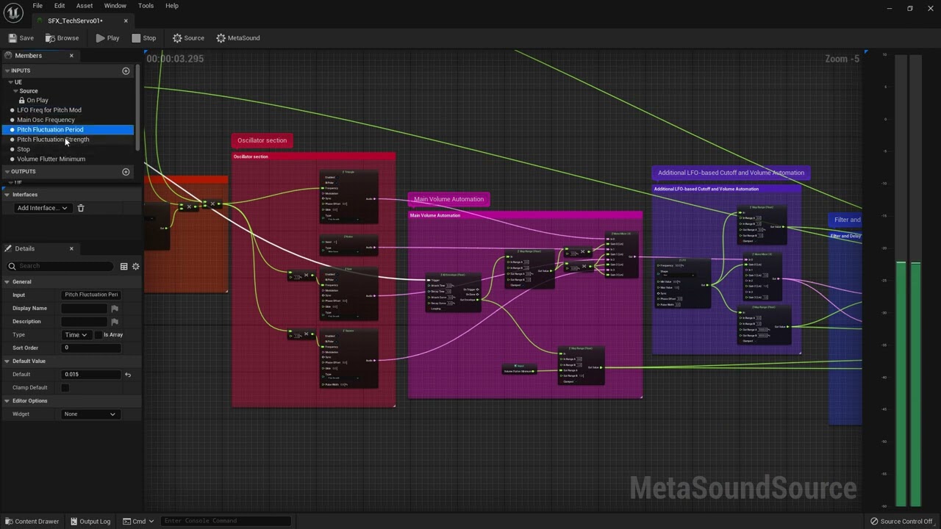Viewport: 941px width, 529px height.
Task: Close the Members panel
Action: point(71,56)
